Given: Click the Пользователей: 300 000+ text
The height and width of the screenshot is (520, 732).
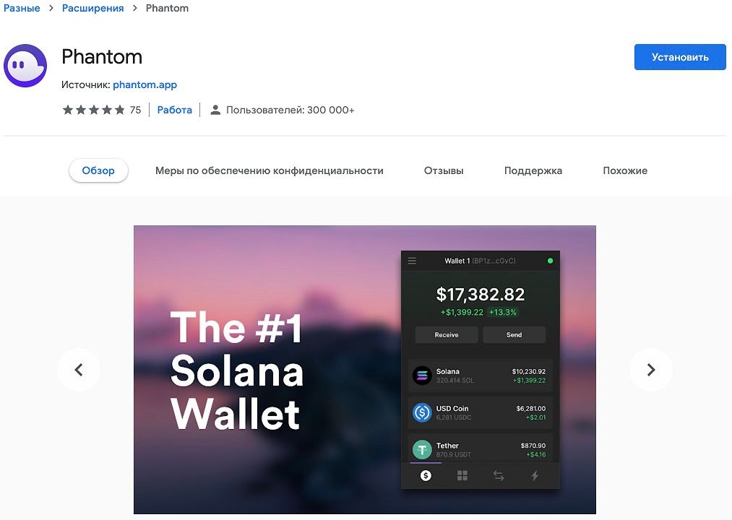Looking at the screenshot, I should [290, 110].
